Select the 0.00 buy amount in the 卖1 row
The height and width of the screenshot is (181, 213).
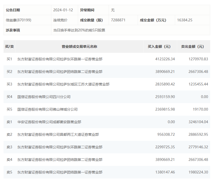[x=171, y=122]
